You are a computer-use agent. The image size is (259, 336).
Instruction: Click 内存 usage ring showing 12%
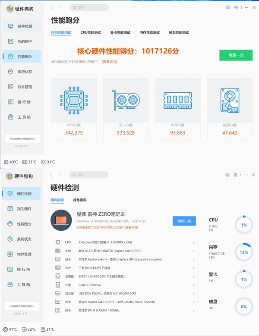[244, 252]
